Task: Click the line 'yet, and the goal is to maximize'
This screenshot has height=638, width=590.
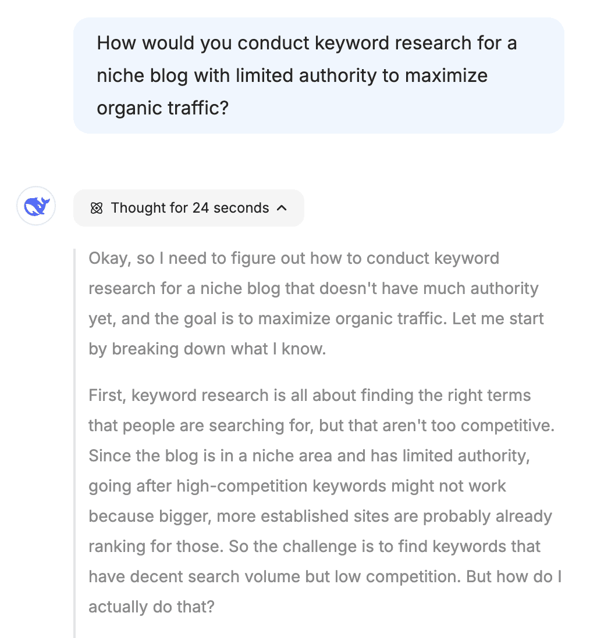Action: pyautogui.click(x=316, y=319)
